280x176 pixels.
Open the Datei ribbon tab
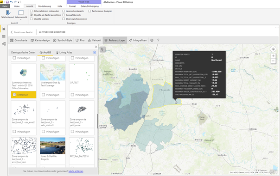coord(5,6)
